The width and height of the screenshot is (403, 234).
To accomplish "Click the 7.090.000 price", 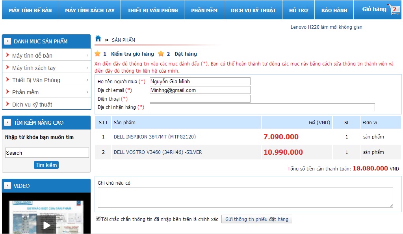I will click(281, 137).
